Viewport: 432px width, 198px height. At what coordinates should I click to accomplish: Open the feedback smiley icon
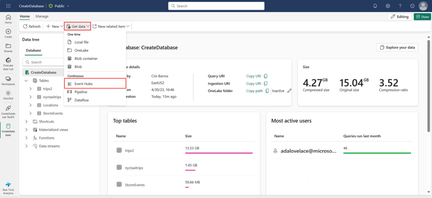pos(412,6)
